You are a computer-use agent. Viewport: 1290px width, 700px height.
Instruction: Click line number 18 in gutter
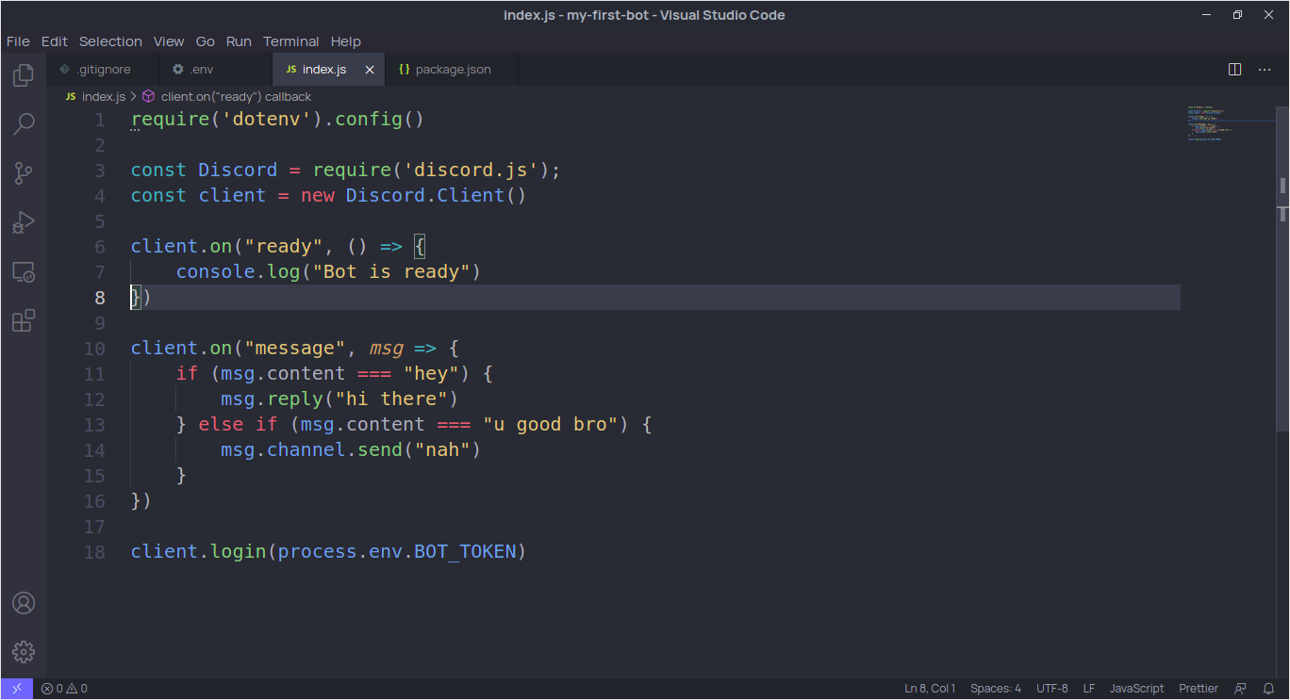[94, 552]
